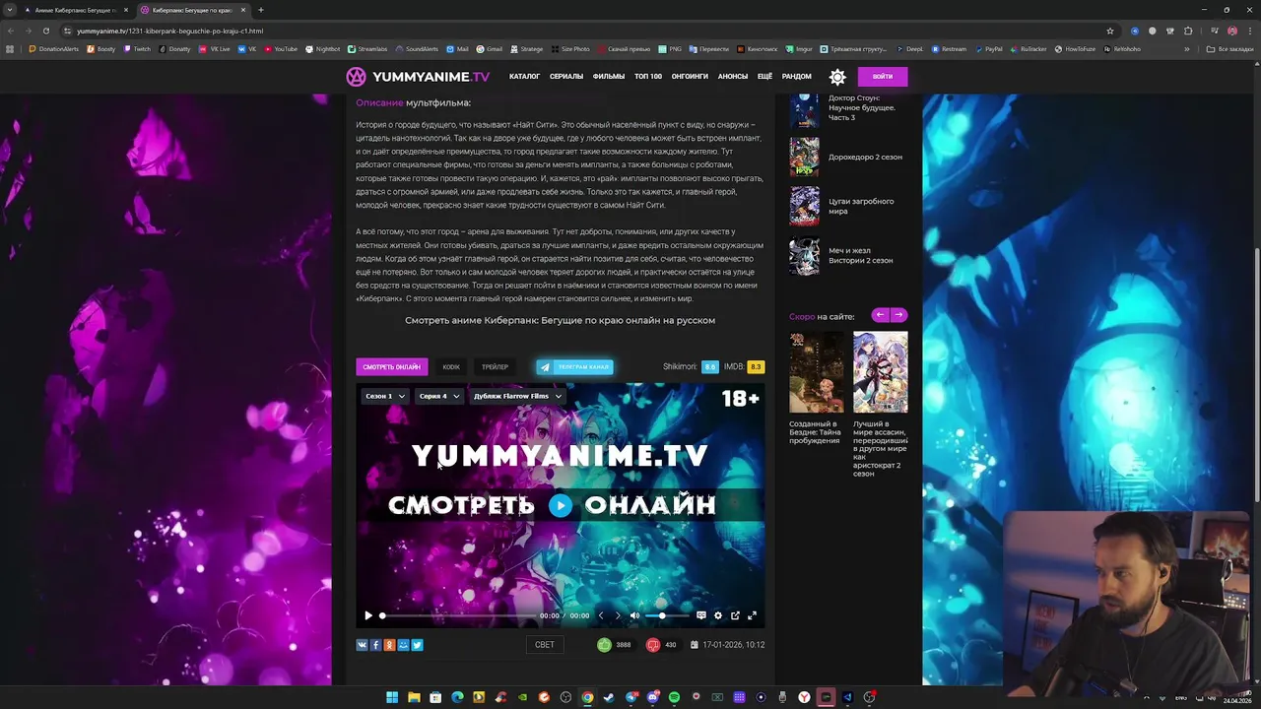The width and height of the screenshot is (1261, 709).
Task: Open the Цуган загробного мира link
Action: point(861,206)
